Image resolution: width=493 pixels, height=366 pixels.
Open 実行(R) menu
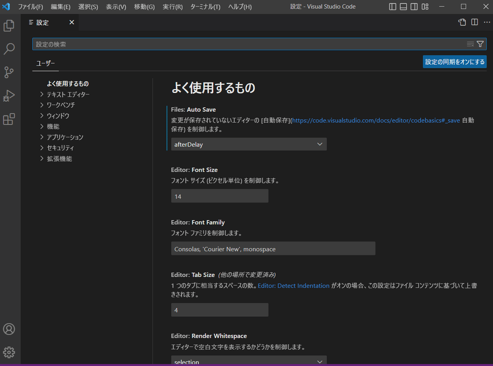point(173,7)
